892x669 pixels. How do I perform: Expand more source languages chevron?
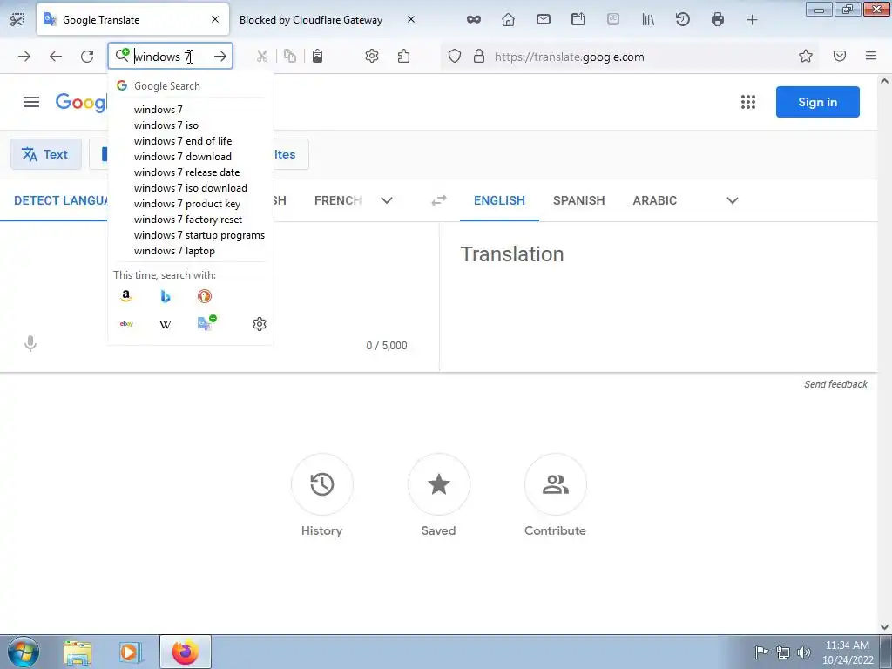point(386,200)
